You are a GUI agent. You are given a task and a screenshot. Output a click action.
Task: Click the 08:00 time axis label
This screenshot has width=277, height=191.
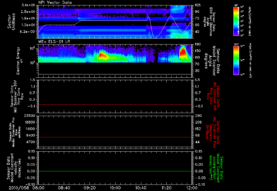38,188
